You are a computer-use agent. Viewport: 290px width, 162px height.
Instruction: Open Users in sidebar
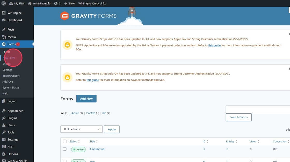tap(17, 125)
